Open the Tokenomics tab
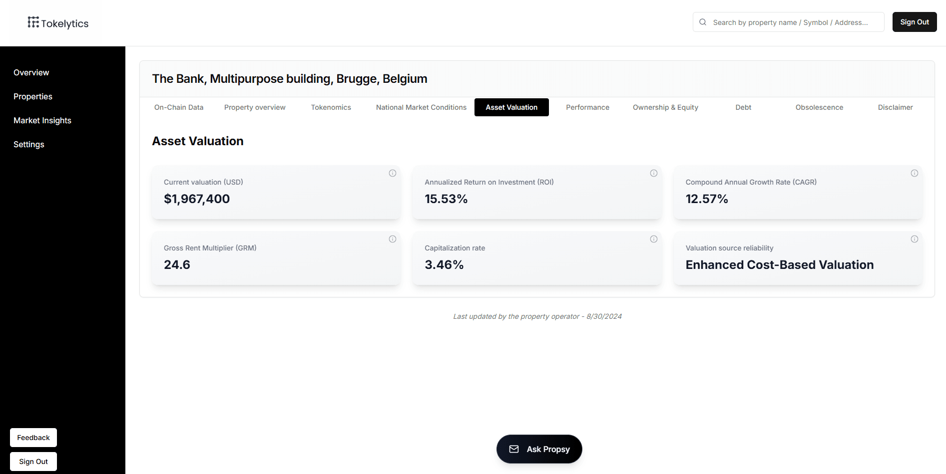The height and width of the screenshot is (474, 946). tap(331, 107)
